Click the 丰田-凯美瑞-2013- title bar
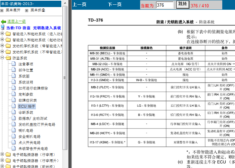Viewport: 235px width, 168px height. coord(31,4)
